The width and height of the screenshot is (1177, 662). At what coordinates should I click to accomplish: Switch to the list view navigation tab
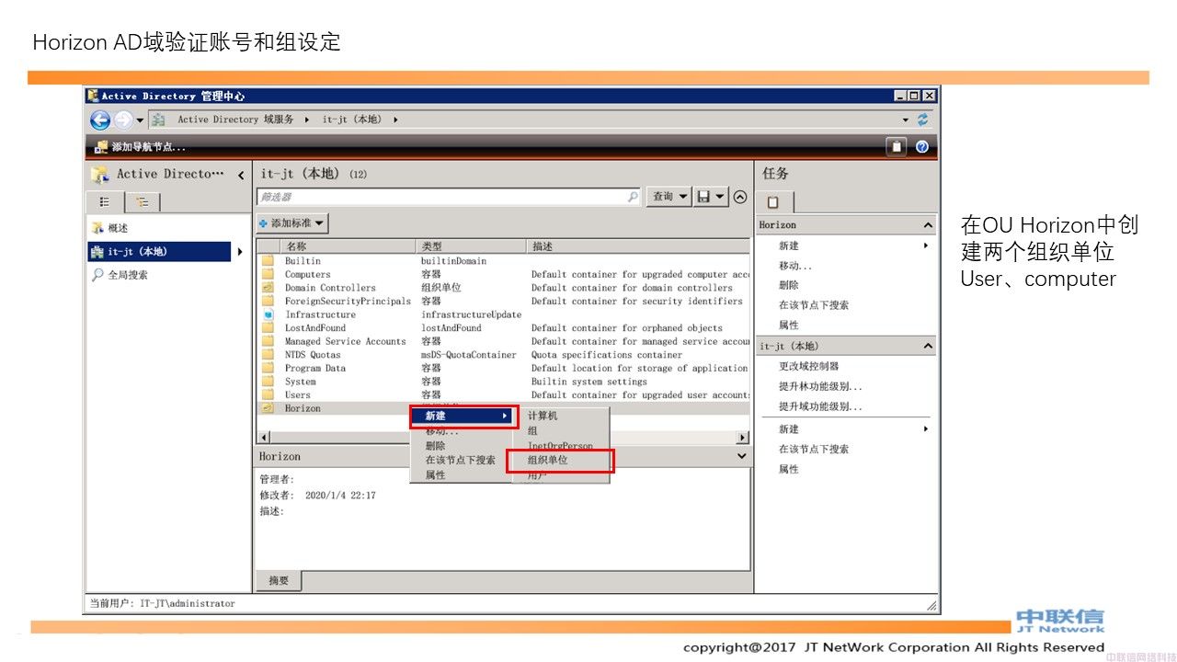[105, 202]
